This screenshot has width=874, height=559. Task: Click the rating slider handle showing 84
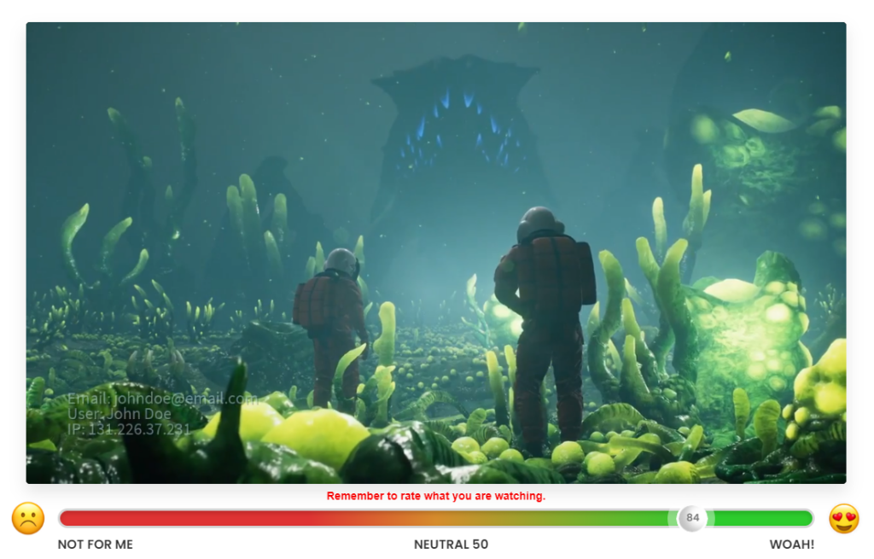(x=692, y=518)
